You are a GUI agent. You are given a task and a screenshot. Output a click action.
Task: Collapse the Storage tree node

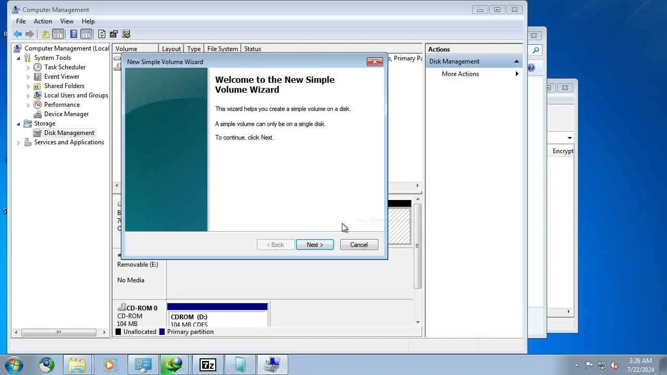(x=19, y=124)
